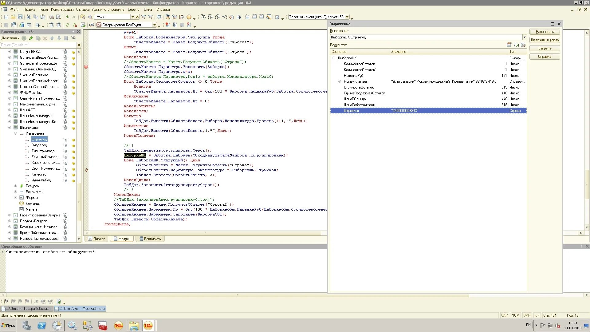
Task: Open the Syntax Helper wizard-hat icon
Action: point(167,17)
